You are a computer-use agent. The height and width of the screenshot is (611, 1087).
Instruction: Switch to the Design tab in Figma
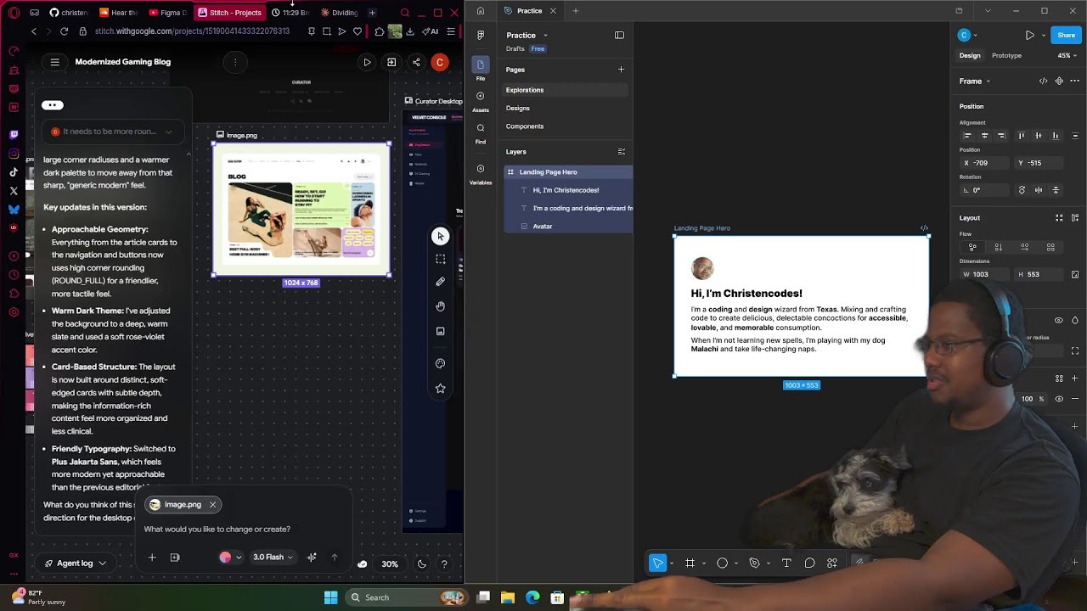point(970,56)
